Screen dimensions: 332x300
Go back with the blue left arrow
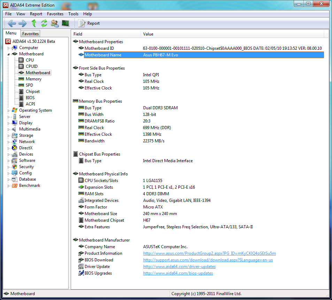coord(12,23)
